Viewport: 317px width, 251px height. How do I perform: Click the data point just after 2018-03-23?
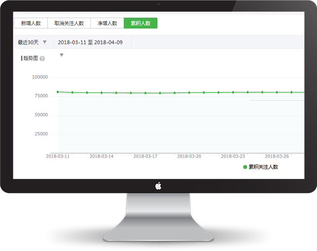click(248, 92)
